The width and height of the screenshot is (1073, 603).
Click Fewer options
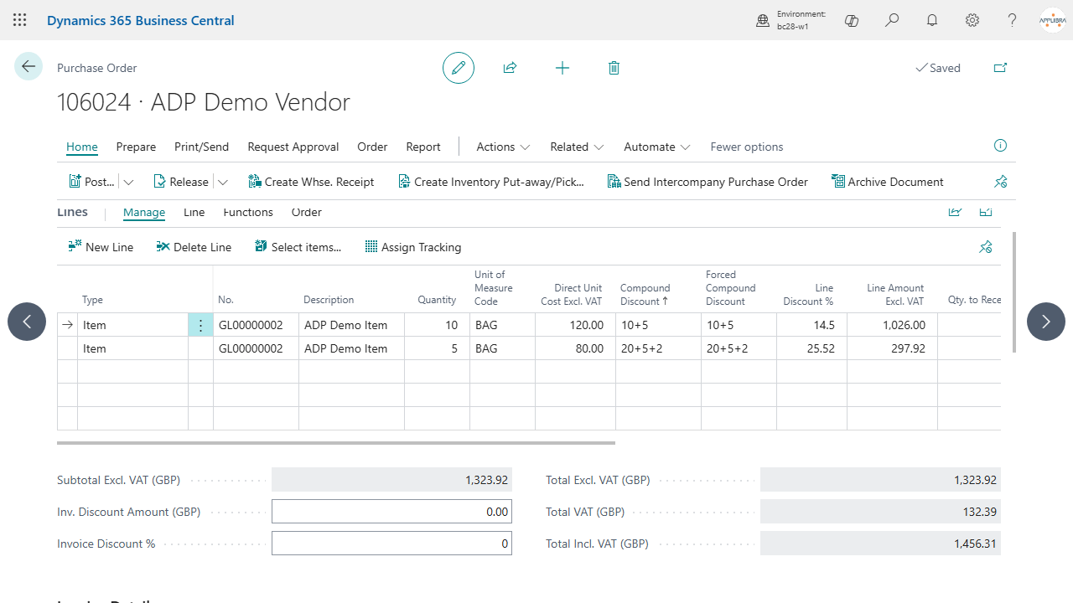pyautogui.click(x=747, y=147)
